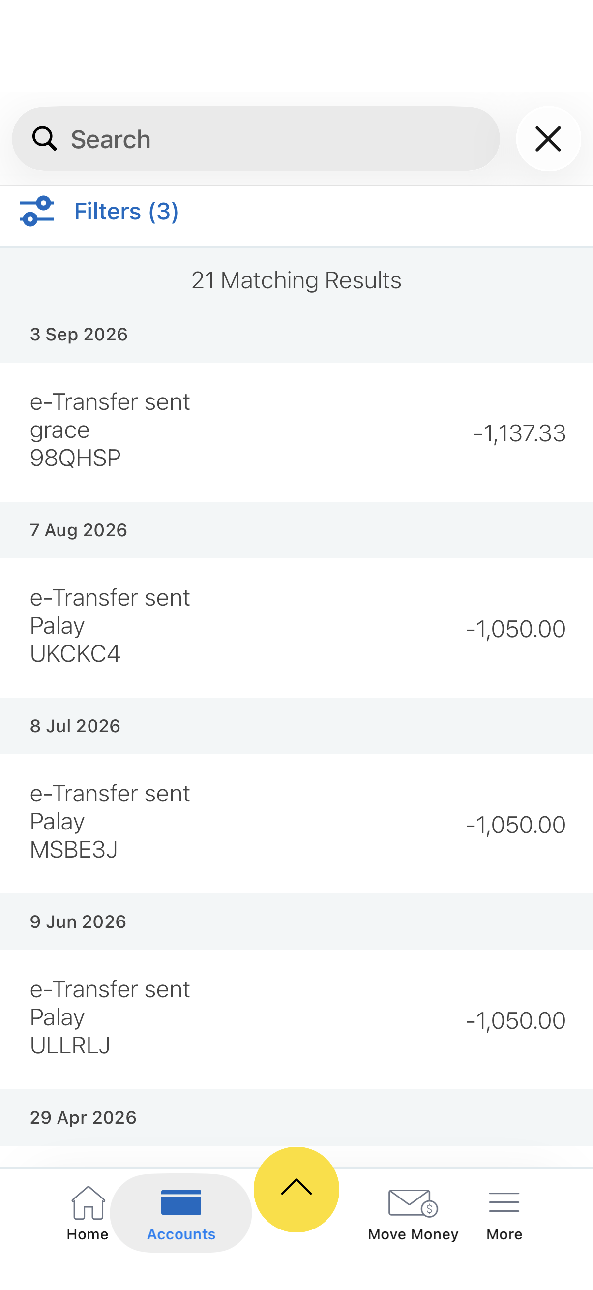Open the More hamburger menu icon
The image size is (593, 1290).
(504, 1202)
